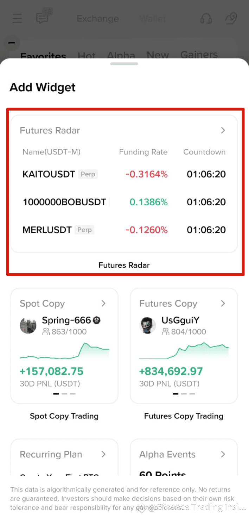This screenshot has height=517, width=249.
Task: Expand the Alpha Events chevron
Action: click(x=223, y=454)
